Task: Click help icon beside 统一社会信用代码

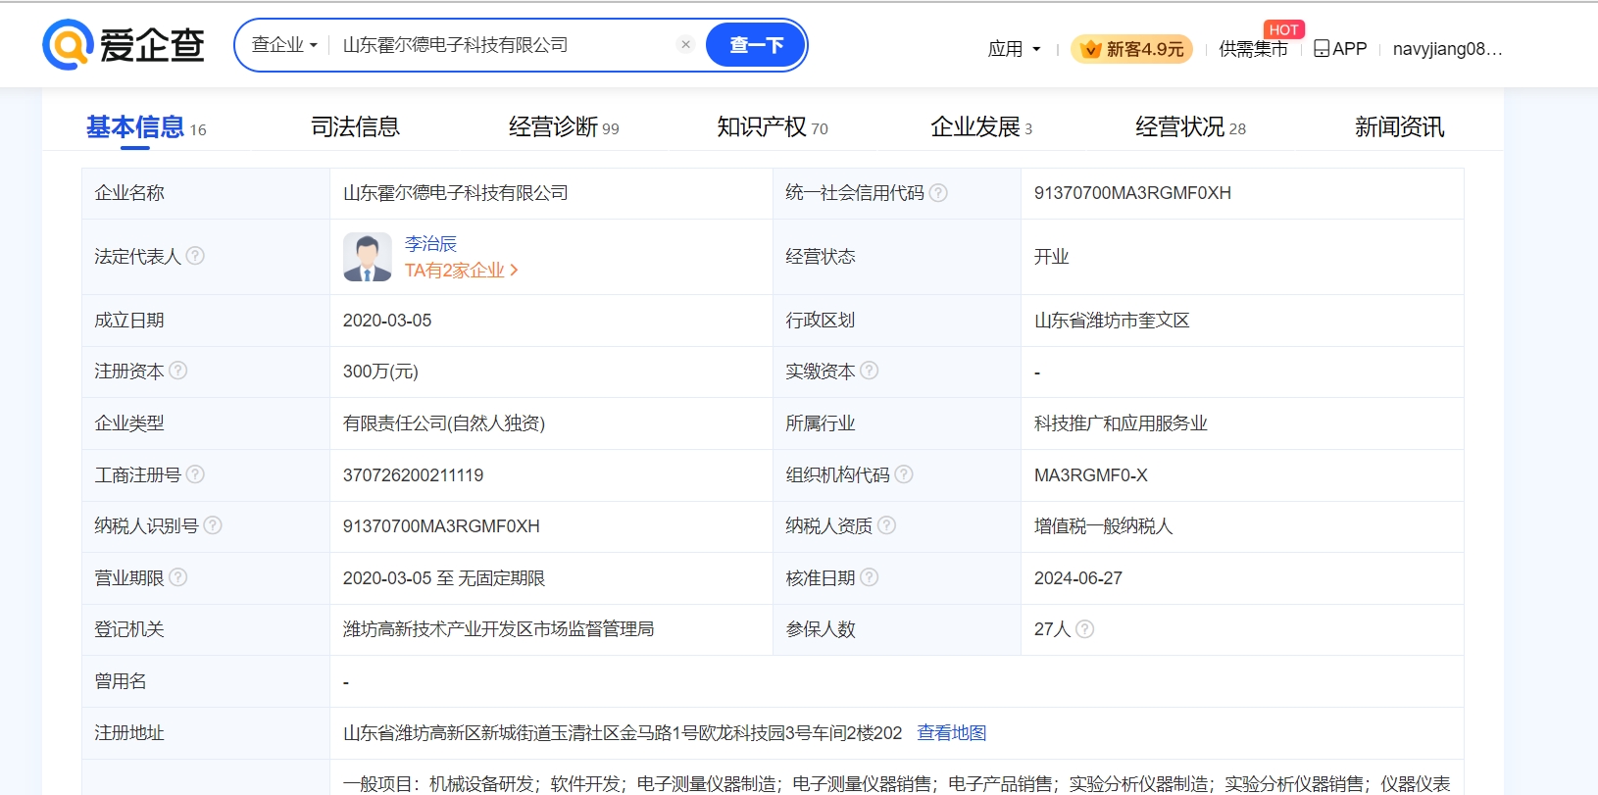Action: tap(938, 193)
